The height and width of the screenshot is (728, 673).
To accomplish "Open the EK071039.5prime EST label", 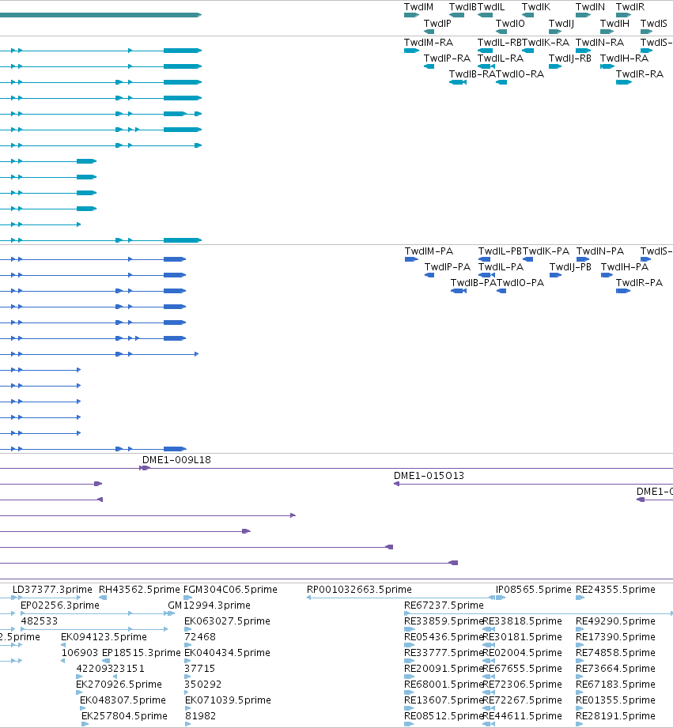I will coord(228,700).
